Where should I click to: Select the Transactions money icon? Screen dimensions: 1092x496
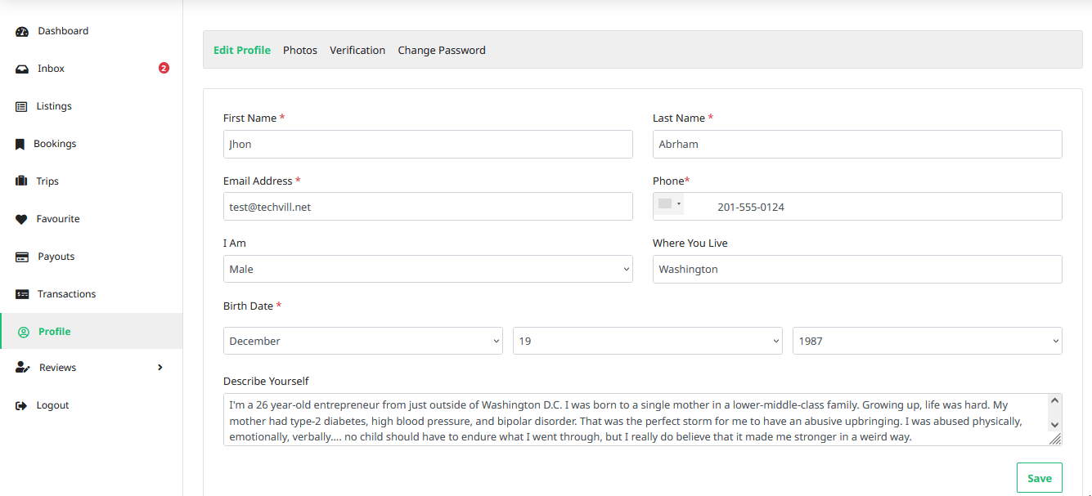click(22, 294)
